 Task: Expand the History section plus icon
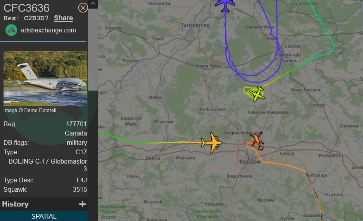[83, 204]
